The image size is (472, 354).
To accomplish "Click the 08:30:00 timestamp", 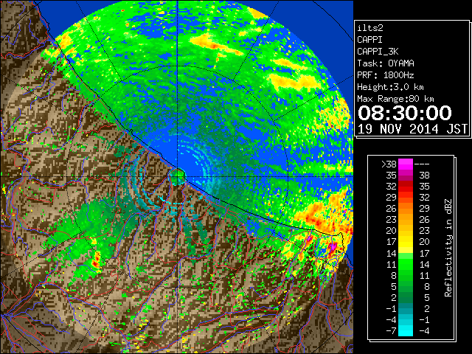I will coord(405,113).
